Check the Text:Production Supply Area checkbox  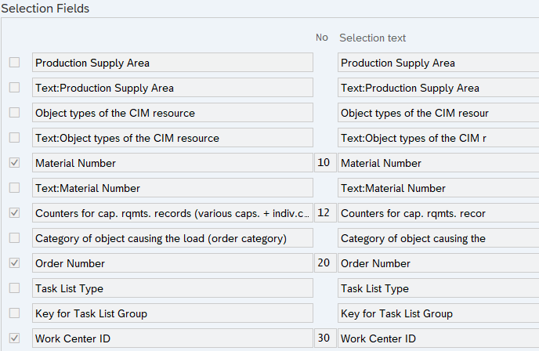point(14,88)
